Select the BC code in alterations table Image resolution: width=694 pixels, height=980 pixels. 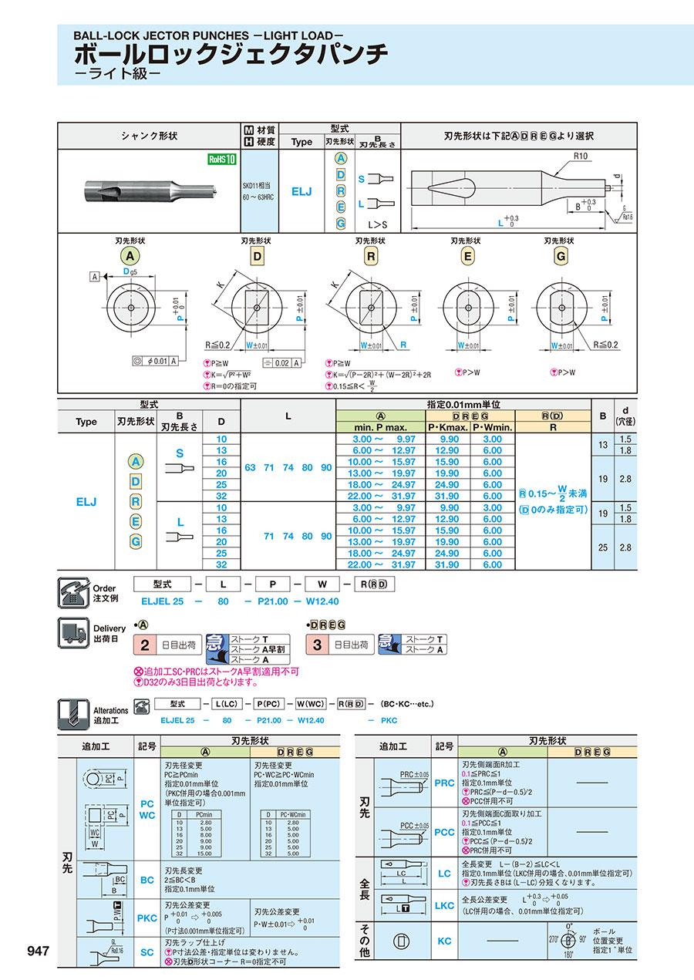point(147,879)
